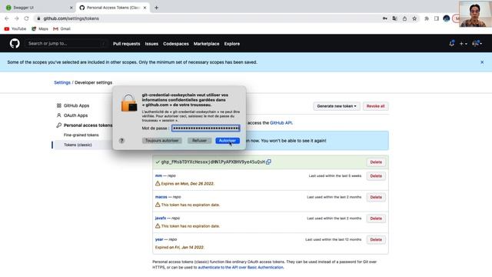Viewport: 492px width, 277px height.
Task: Click the help question mark in keychain dialog
Action: [121, 140]
